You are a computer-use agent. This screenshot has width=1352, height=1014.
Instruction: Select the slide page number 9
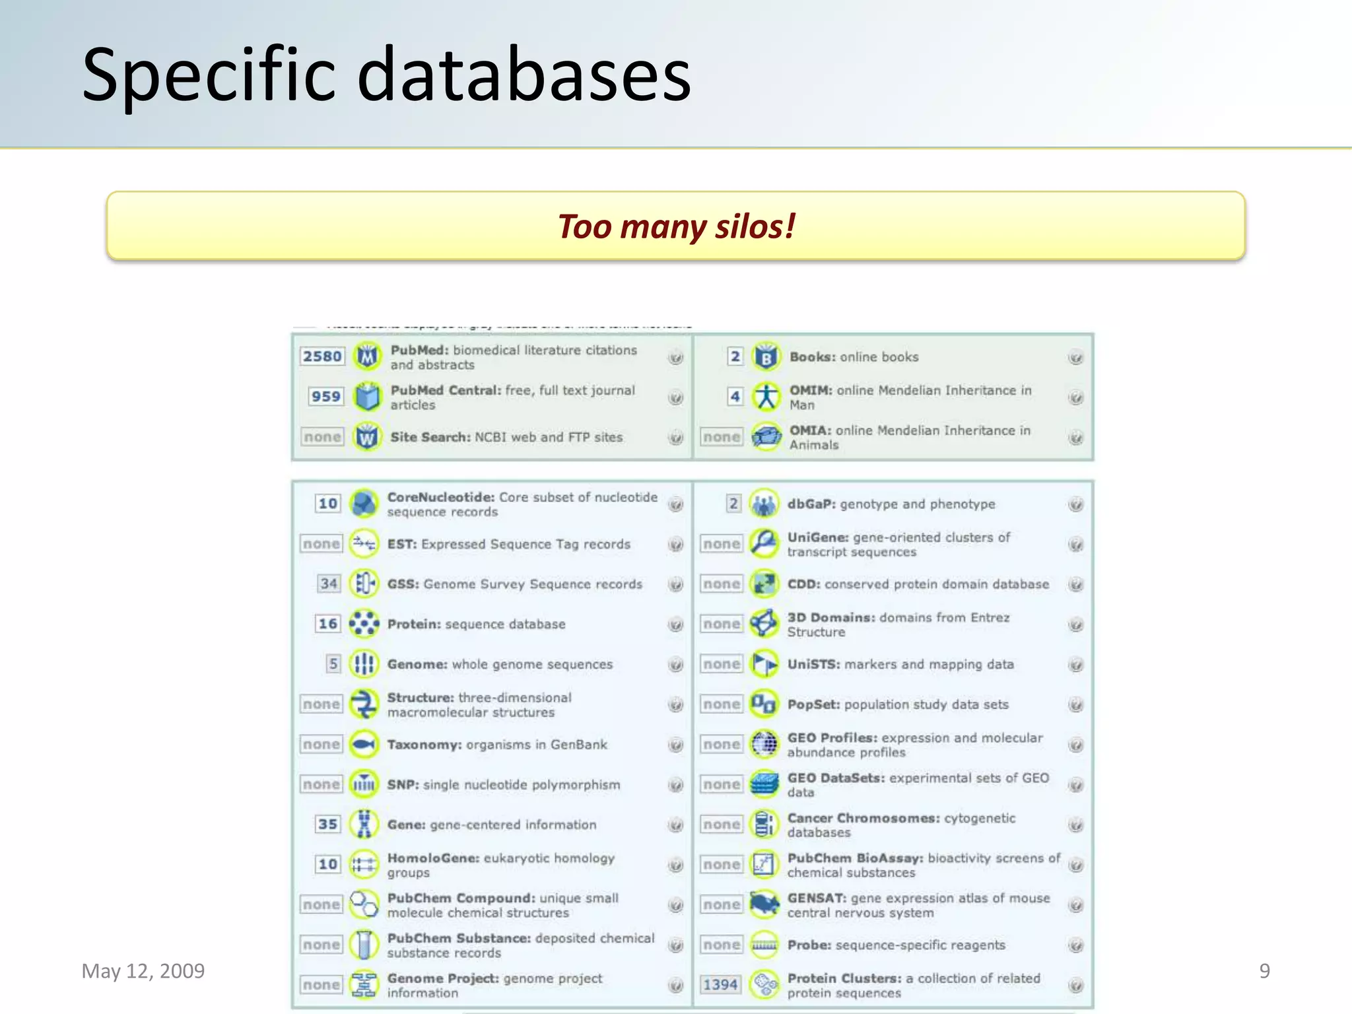click(1264, 971)
